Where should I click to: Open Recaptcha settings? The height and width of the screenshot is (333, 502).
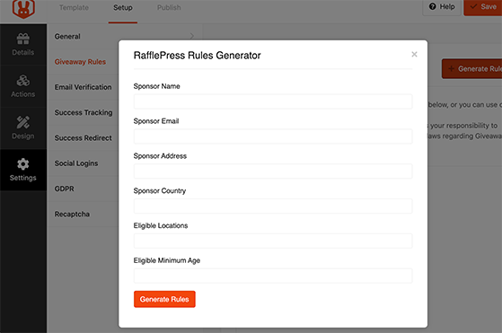point(72,214)
